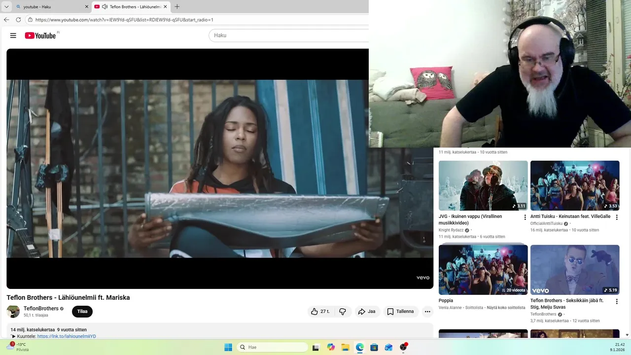Open the Poppia playlist thumbnail
Viewport: 631px width, 355px height.
coord(483,270)
